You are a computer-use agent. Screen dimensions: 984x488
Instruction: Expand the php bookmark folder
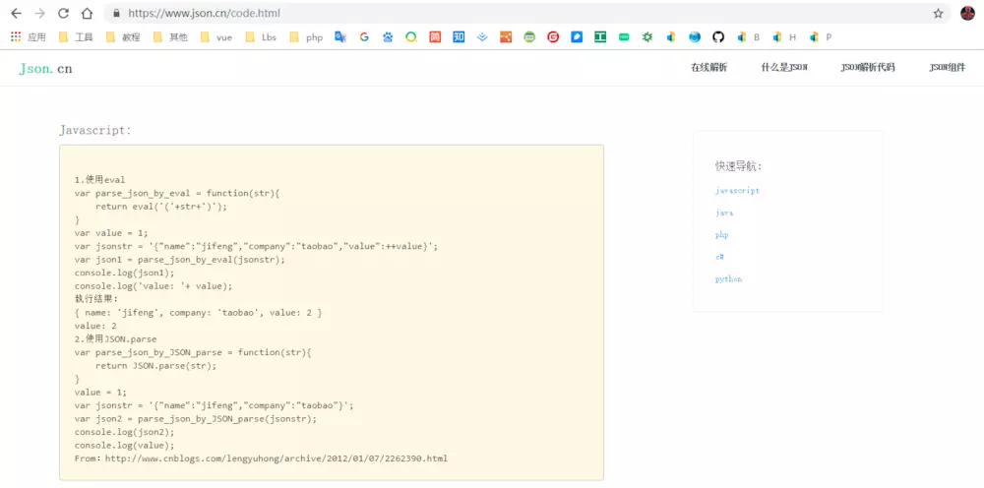(306, 37)
